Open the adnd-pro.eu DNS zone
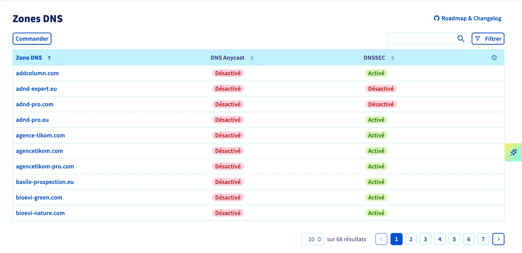Screen dimensions: 522x253 pyautogui.click(x=32, y=120)
